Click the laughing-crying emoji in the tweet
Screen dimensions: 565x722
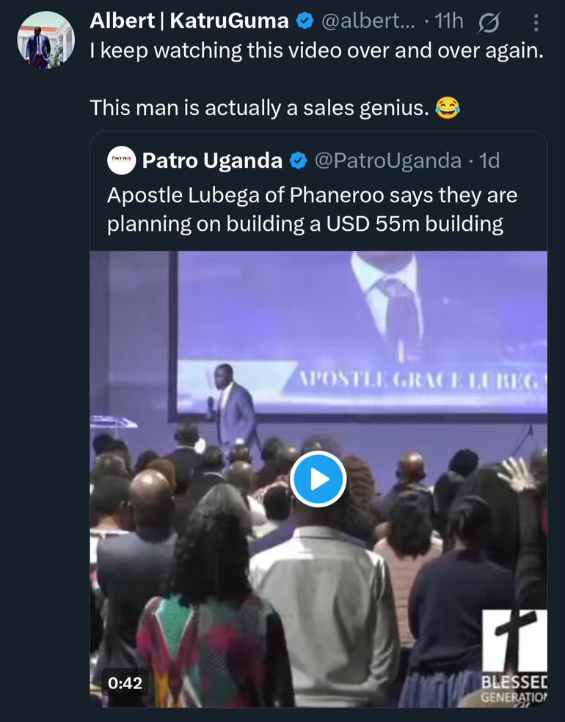coord(448,108)
